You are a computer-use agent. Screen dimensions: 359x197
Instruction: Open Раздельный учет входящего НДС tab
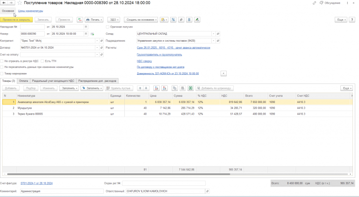coord(53,81)
